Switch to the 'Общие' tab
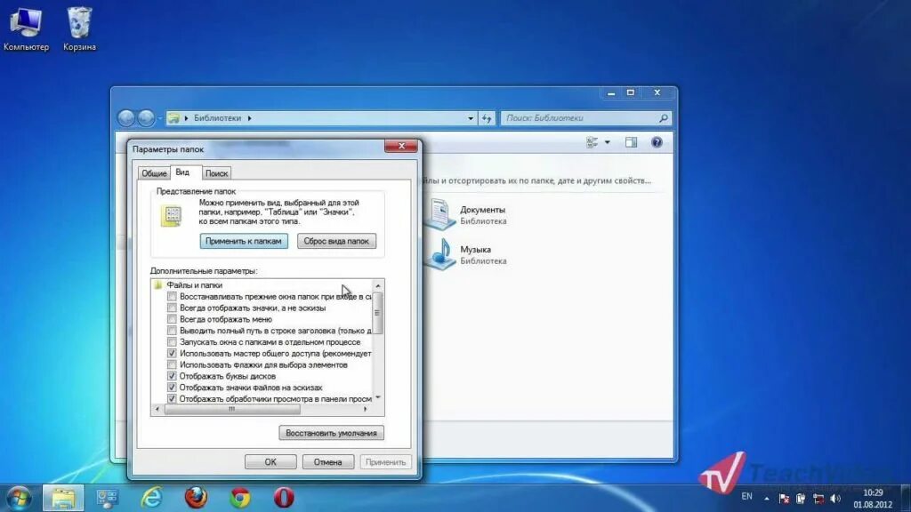The width and height of the screenshot is (911, 512). pyautogui.click(x=154, y=173)
